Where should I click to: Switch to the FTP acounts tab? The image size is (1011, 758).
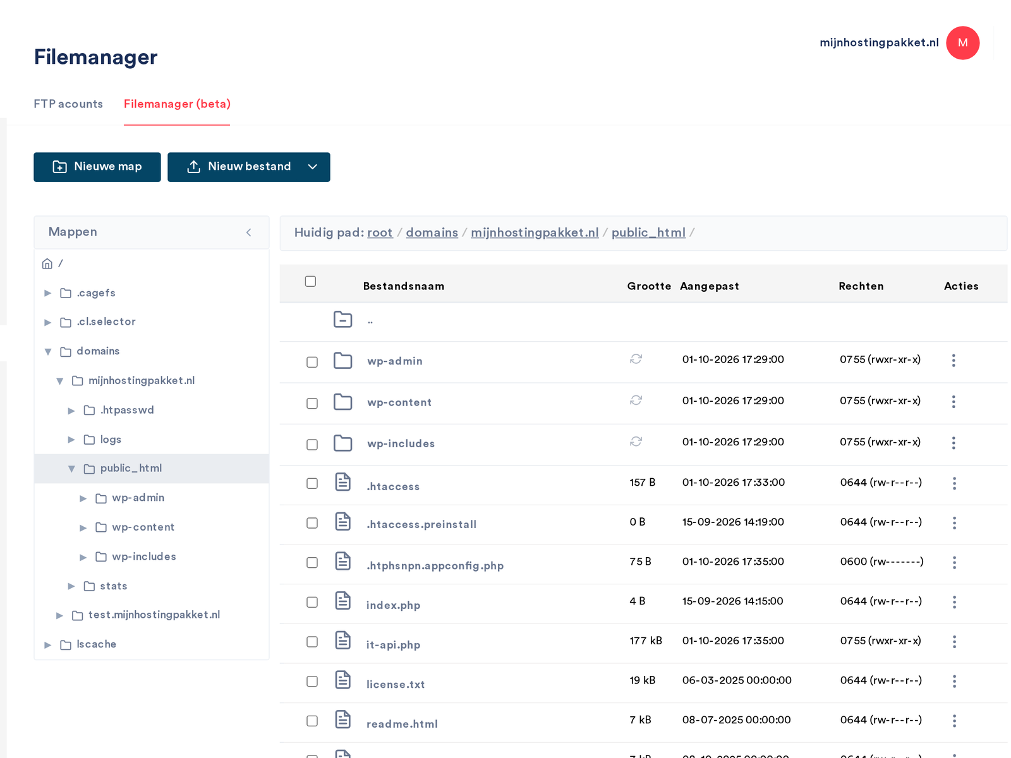tap(68, 104)
